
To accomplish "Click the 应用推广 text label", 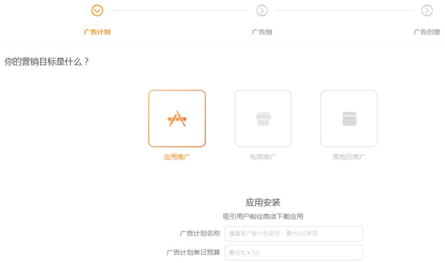I will (177, 157).
